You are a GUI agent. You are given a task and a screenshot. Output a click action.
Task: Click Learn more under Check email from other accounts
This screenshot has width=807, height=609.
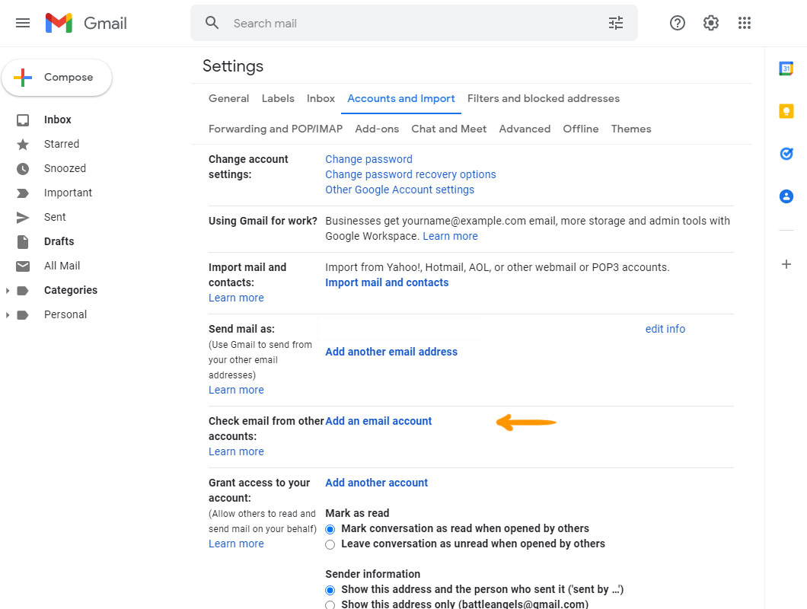(x=236, y=451)
